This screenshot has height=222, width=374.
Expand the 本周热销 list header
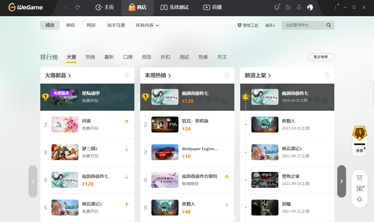point(158,76)
